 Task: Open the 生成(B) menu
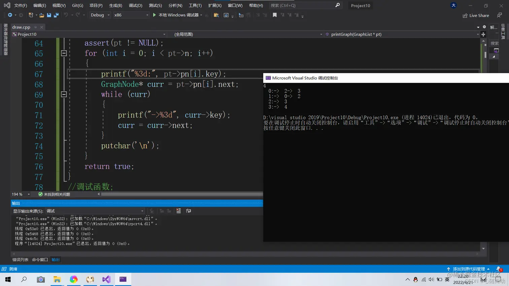pyautogui.click(x=115, y=5)
